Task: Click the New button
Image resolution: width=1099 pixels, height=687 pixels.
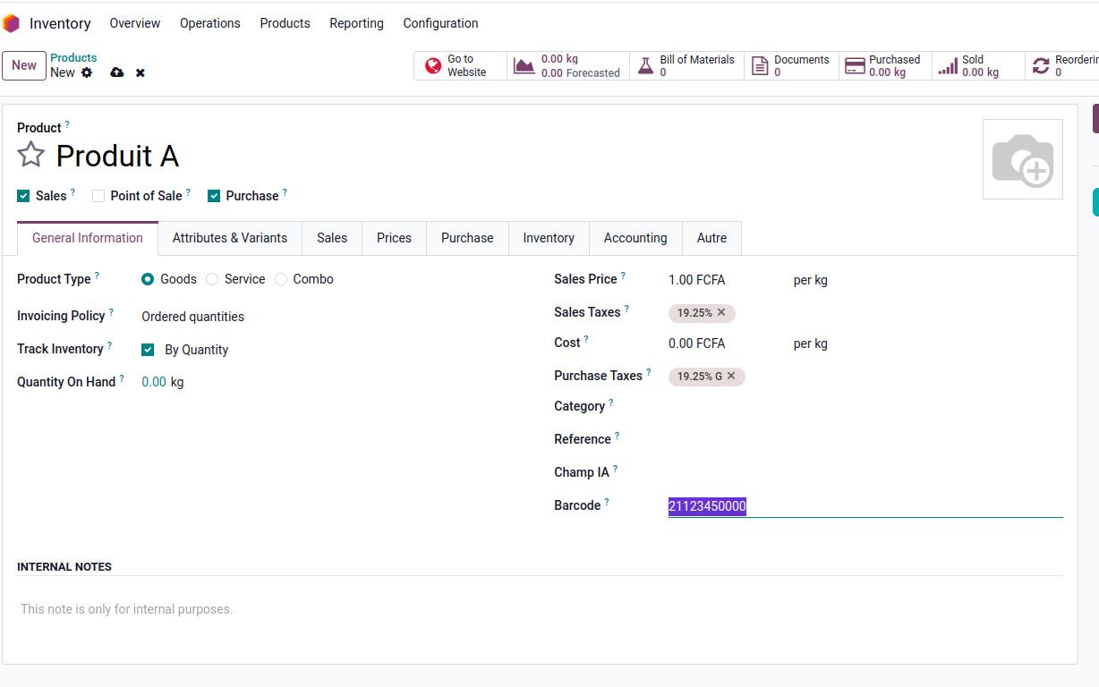Action: [24, 65]
